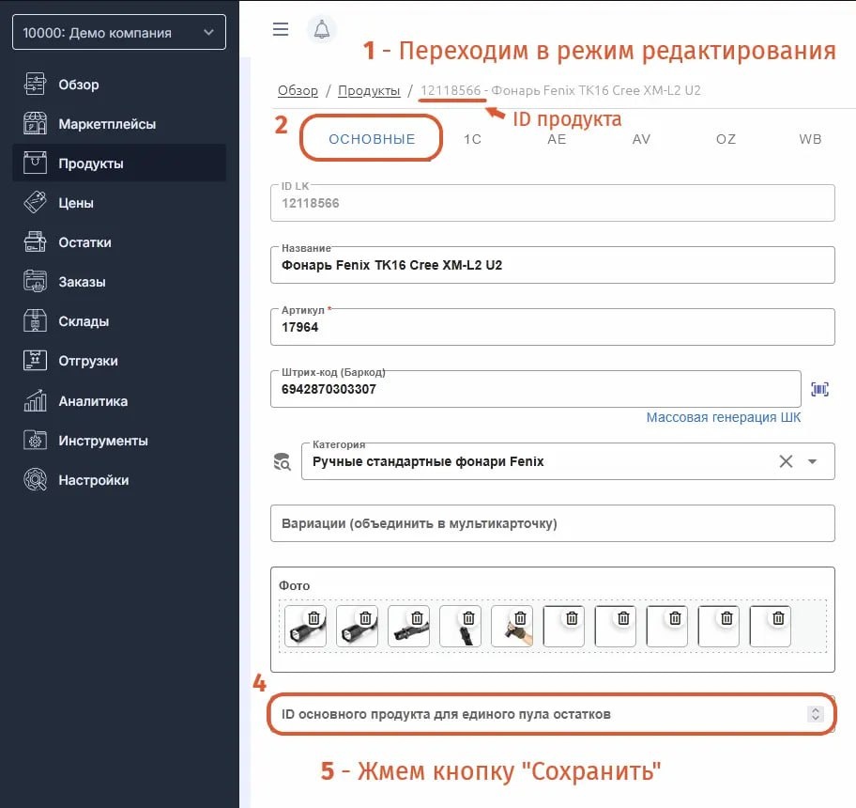The height and width of the screenshot is (808, 856).
Task: Open the Демо компания company dropdown
Action: tap(119, 32)
